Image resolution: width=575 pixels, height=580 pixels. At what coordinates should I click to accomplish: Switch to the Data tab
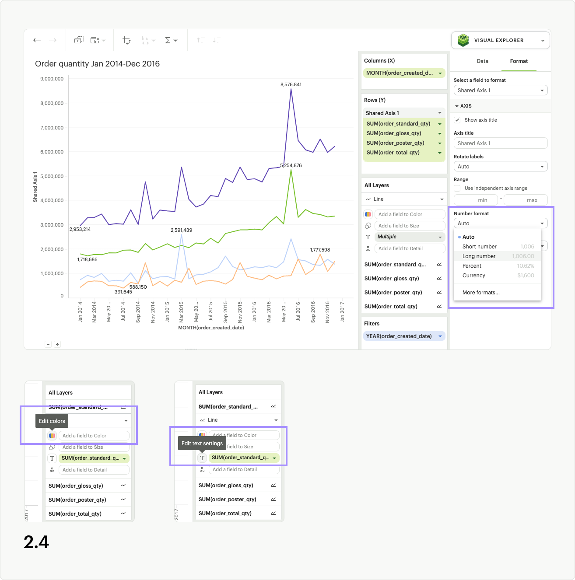tap(482, 61)
